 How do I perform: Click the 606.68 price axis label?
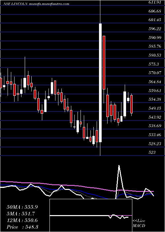155,11
